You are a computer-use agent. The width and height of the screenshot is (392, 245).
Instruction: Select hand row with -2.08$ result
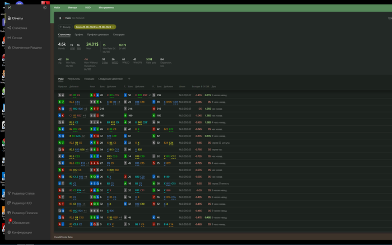222,102
